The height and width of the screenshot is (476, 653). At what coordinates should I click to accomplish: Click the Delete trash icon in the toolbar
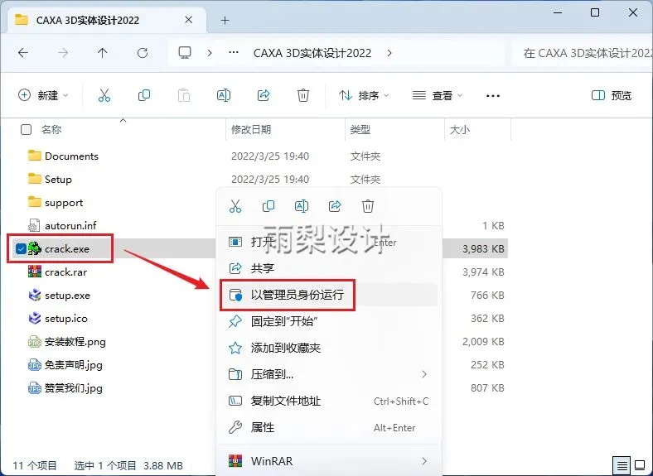(x=303, y=95)
